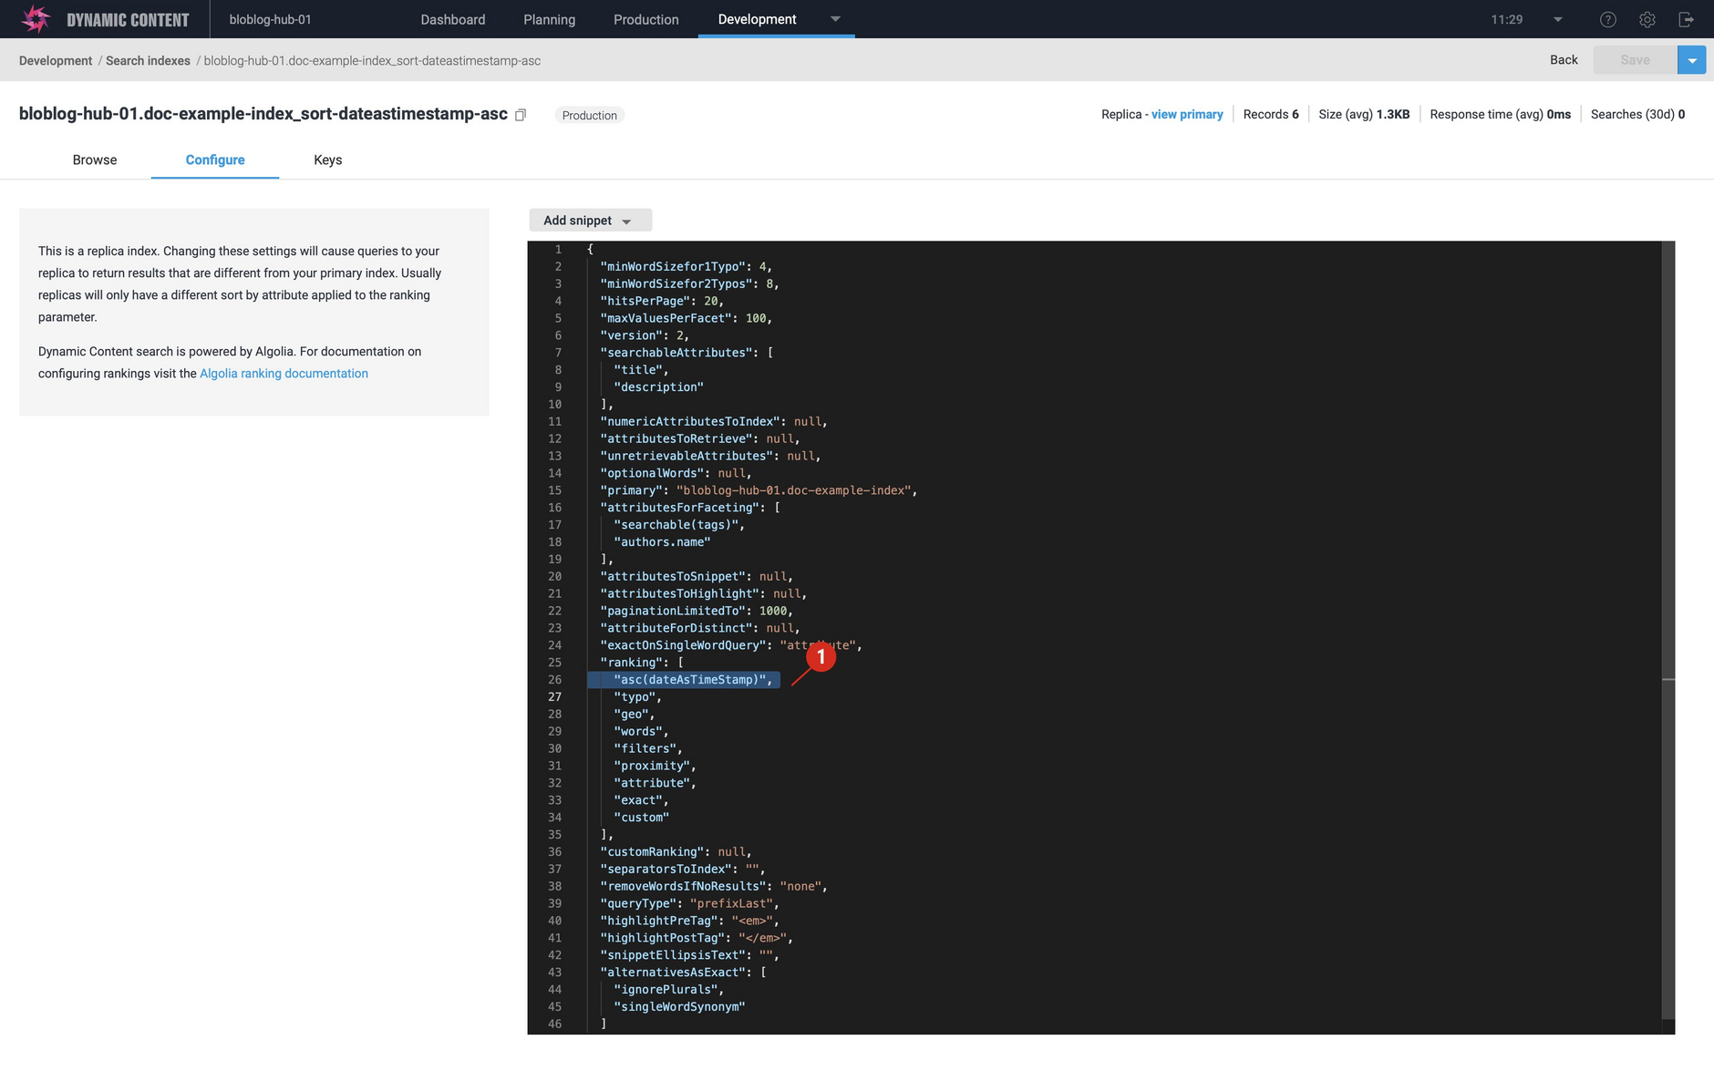Click the Back button
1714x1071 pixels.
[1564, 60]
